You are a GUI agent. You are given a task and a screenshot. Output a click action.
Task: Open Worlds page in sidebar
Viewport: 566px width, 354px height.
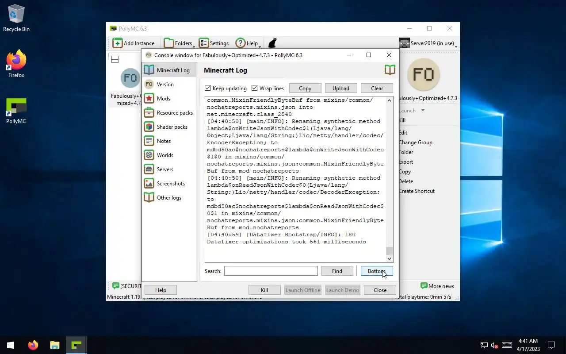tap(169, 155)
